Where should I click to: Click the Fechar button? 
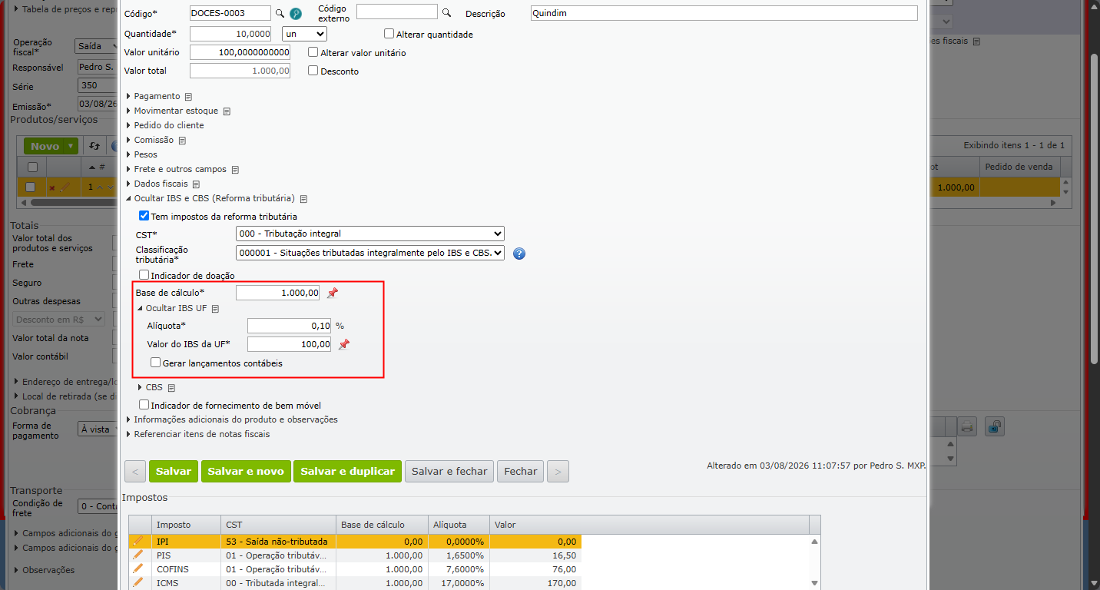(521, 471)
